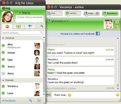121x104 pixels.
Task: Click the search magnifier in contacts field
Action: (x=42, y=33)
